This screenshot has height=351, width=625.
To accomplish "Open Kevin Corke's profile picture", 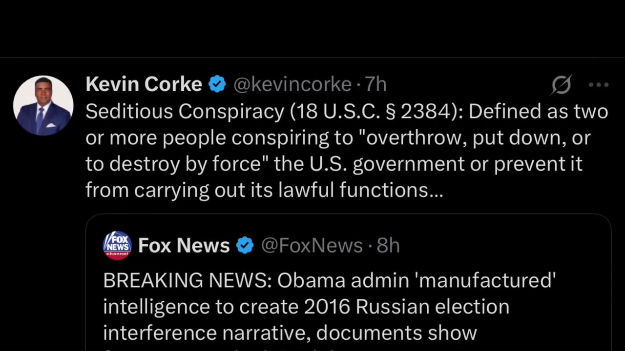I will pyautogui.click(x=43, y=105).
